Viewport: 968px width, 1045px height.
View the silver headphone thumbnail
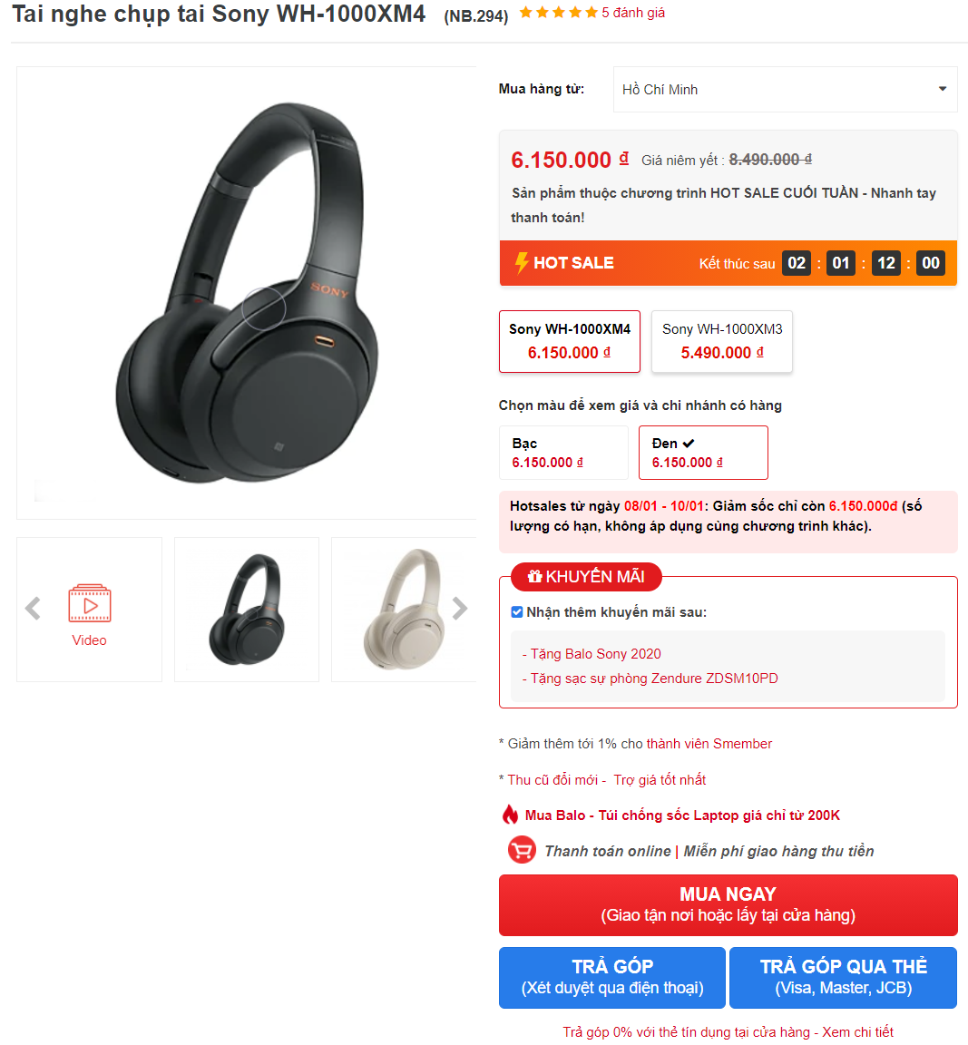click(404, 610)
